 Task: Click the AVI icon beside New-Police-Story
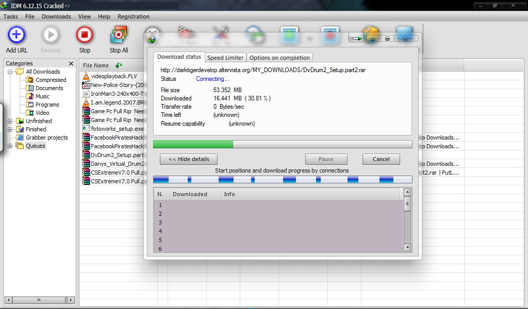(x=86, y=85)
